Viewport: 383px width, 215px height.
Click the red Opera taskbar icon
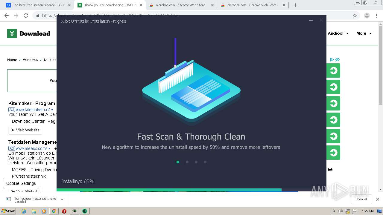coord(64,211)
